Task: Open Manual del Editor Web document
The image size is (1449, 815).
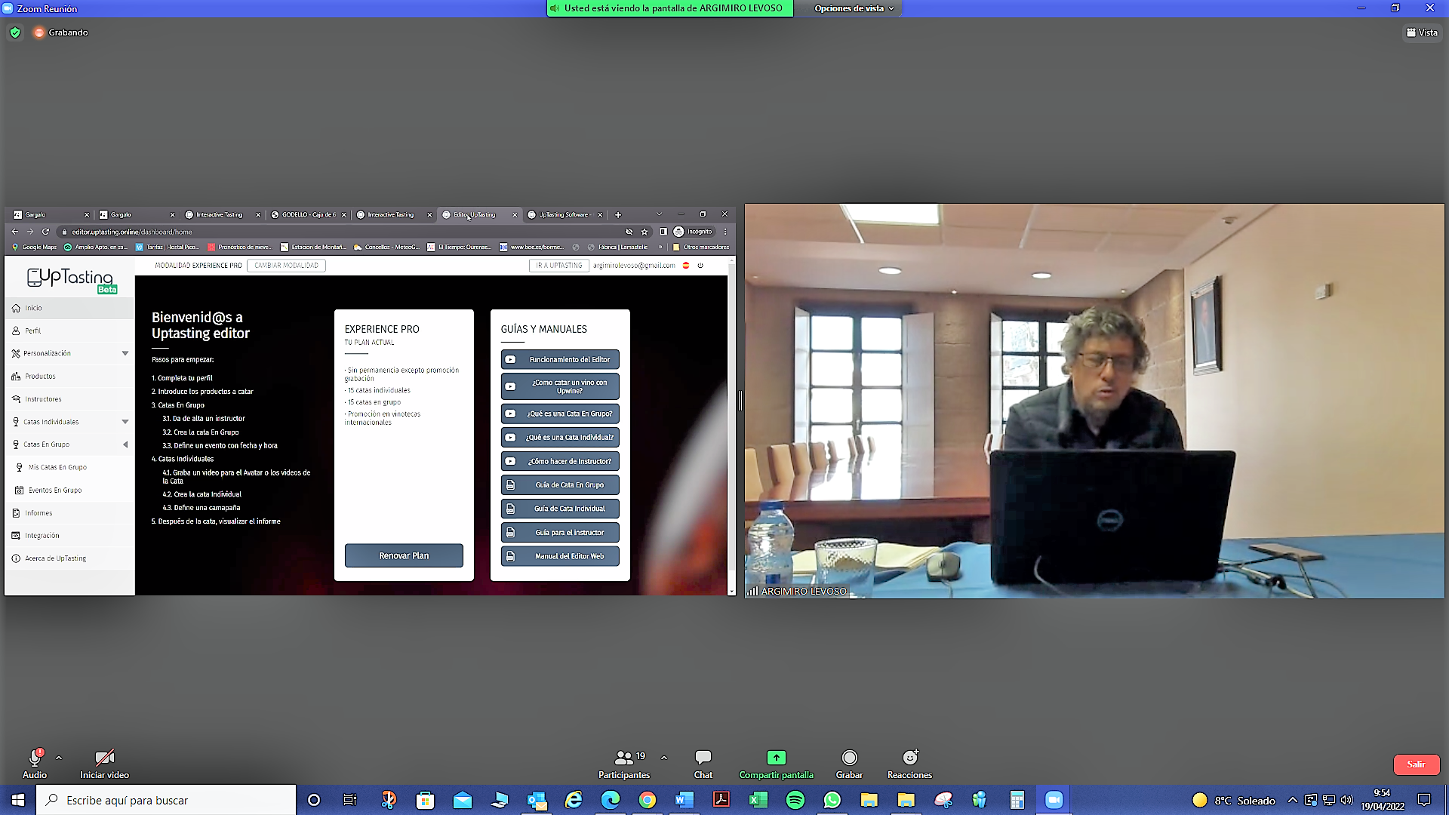Action: (560, 556)
